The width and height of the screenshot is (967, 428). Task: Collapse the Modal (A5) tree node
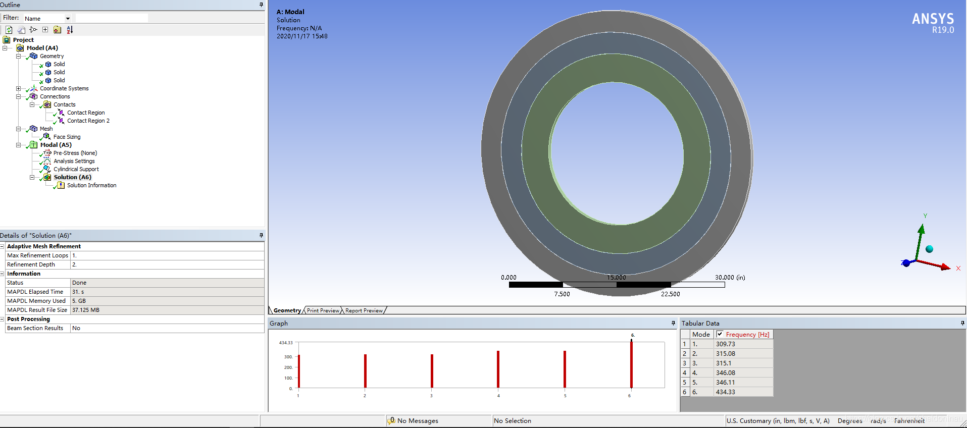pos(19,145)
